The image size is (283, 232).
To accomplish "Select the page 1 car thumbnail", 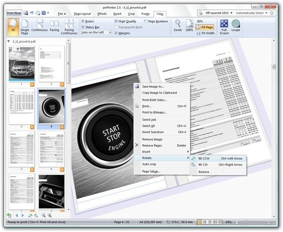I will 22,64.
